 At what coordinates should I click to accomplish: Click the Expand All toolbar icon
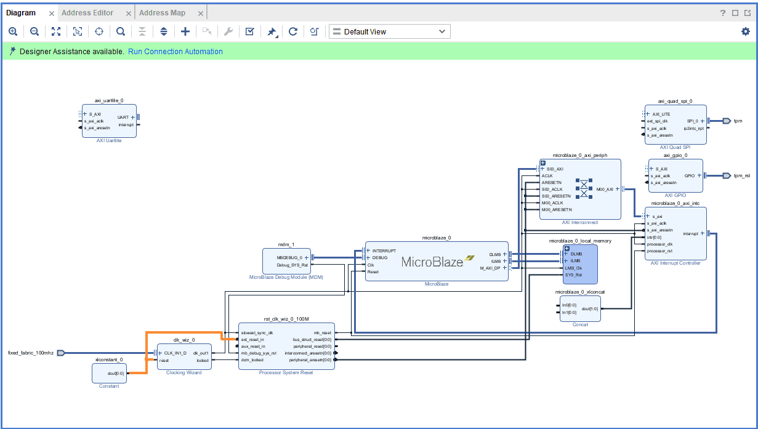point(163,31)
